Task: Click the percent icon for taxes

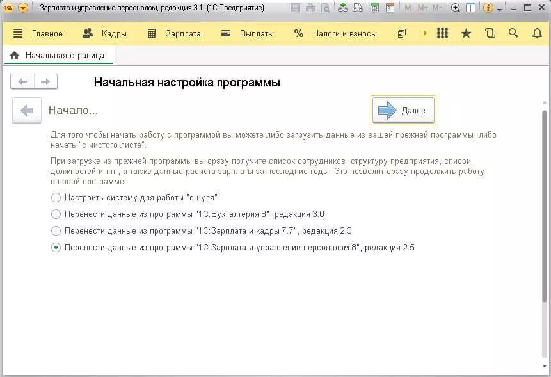Action: 299,33
